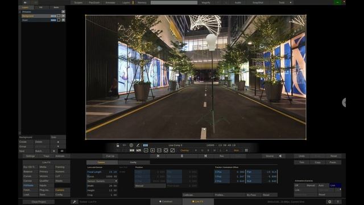Viewport: 364px width, 205px height.
Task: Click the Rec button
Action: [222, 156]
